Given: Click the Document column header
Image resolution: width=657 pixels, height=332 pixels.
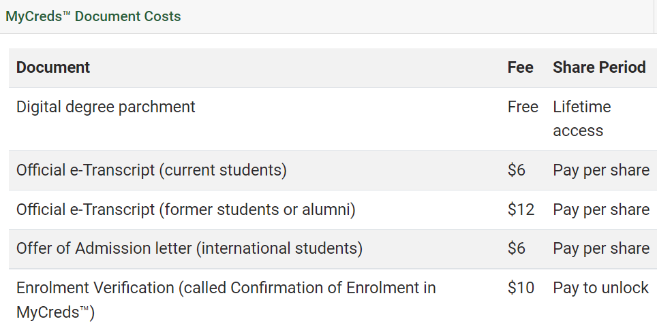Looking at the screenshot, I should [x=53, y=67].
